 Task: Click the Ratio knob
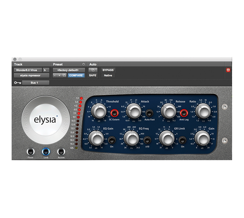click(x=203, y=111)
